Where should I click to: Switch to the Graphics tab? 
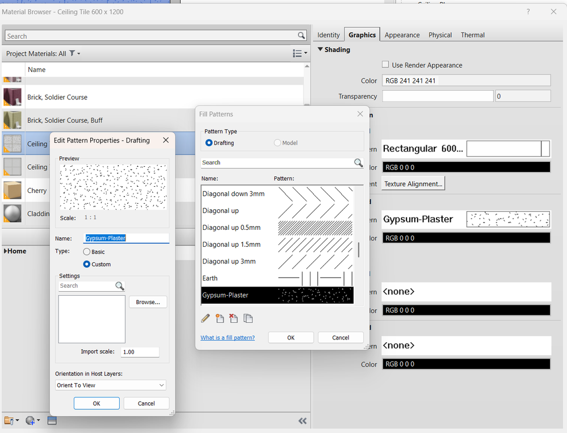pyautogui.click(x=362, y=35)
